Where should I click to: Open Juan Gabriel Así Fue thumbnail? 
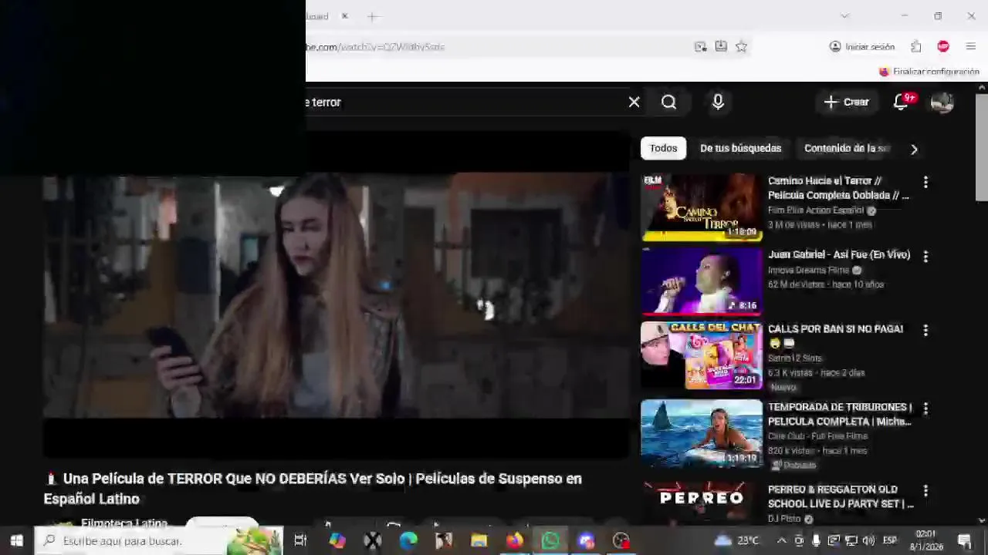point(701,281)
